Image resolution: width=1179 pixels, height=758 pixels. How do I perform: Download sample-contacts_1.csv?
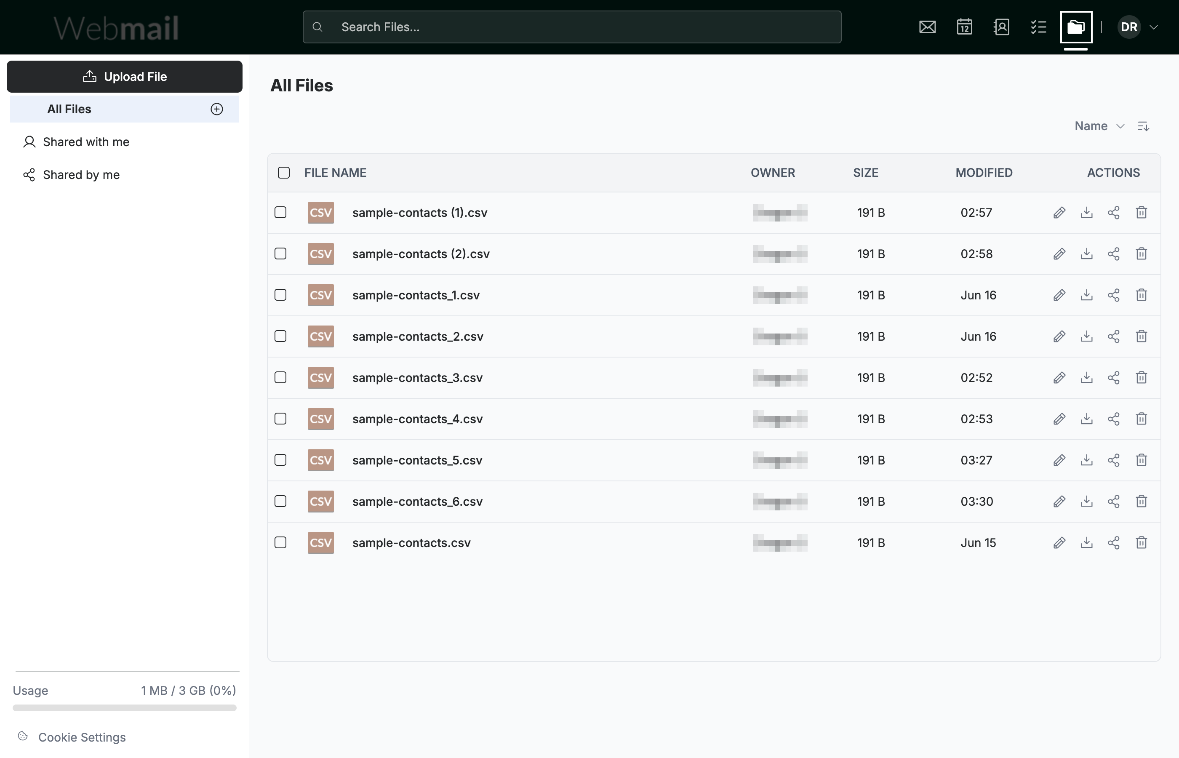(1086, 295)
